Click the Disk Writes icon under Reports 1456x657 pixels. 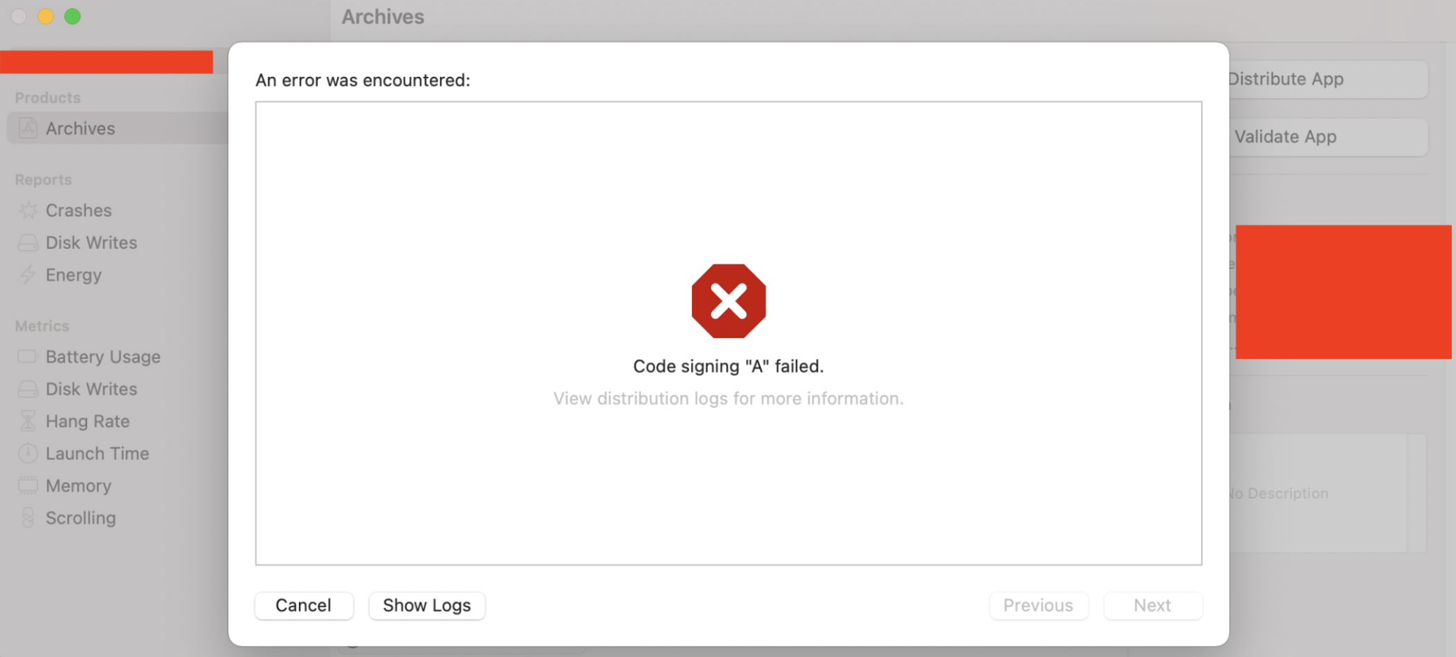click(28, 243)
